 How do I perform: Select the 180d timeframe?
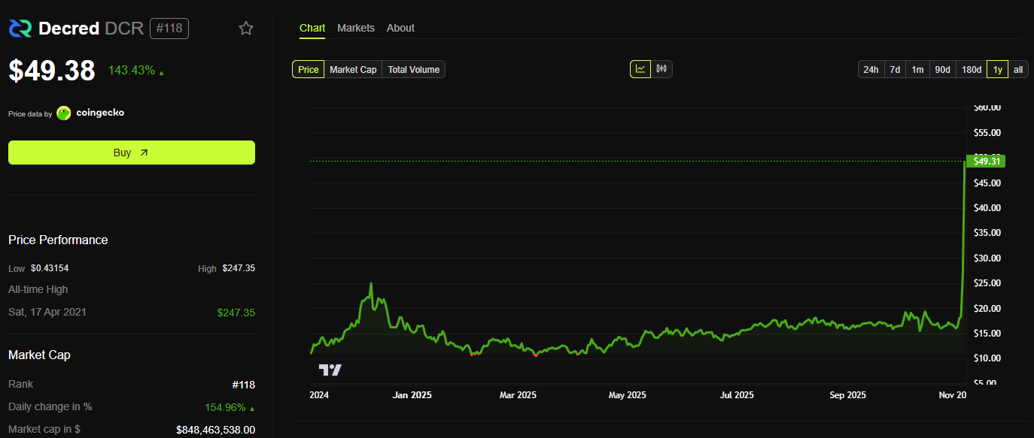tap(971, 69)
